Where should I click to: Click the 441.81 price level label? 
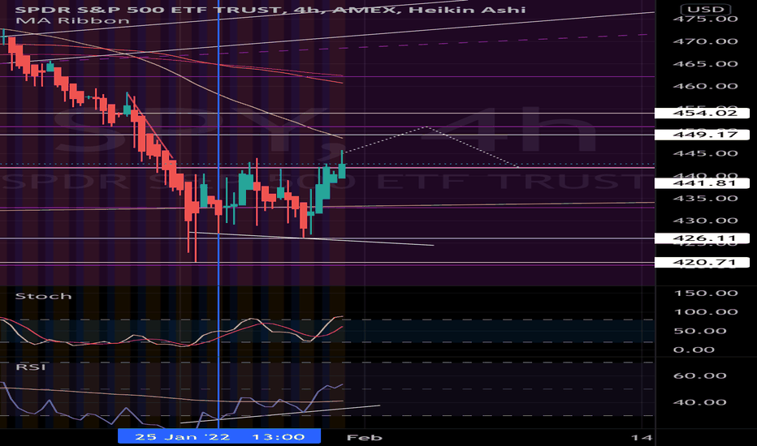[702, 183]
